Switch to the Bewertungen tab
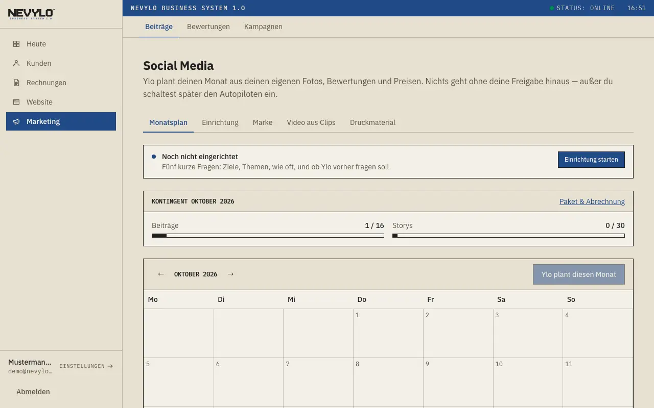This screenshot has height=408, width=654. coord(208,27)
